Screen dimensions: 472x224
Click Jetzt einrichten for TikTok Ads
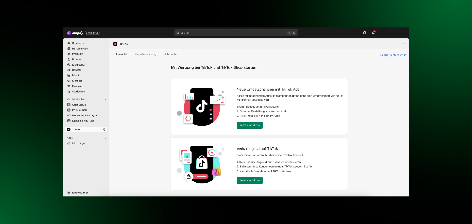(x=249, y=125)
